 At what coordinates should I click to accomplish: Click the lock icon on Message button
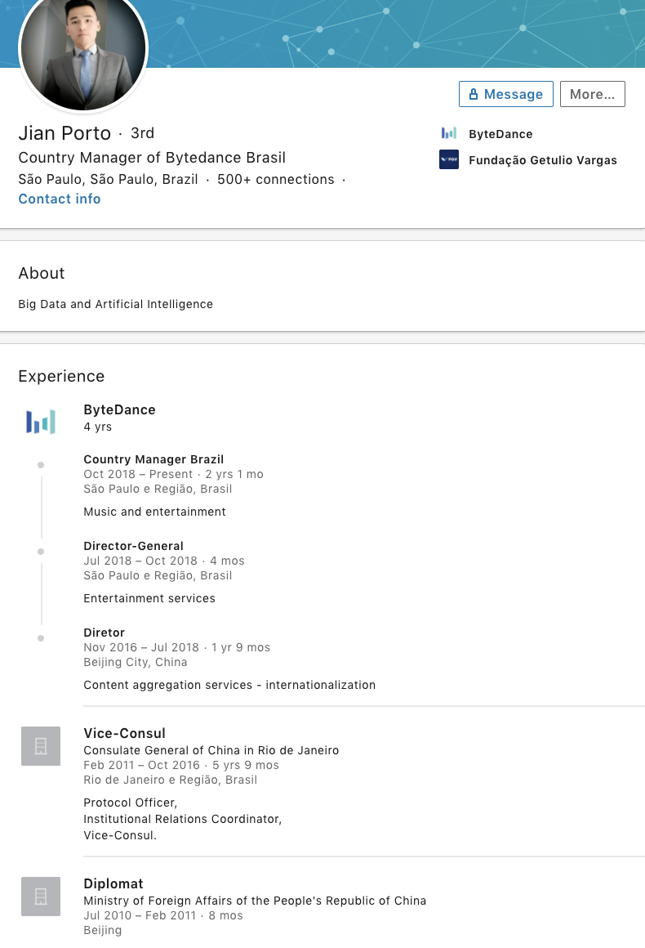pyautogui.click(x=473, y=95)
